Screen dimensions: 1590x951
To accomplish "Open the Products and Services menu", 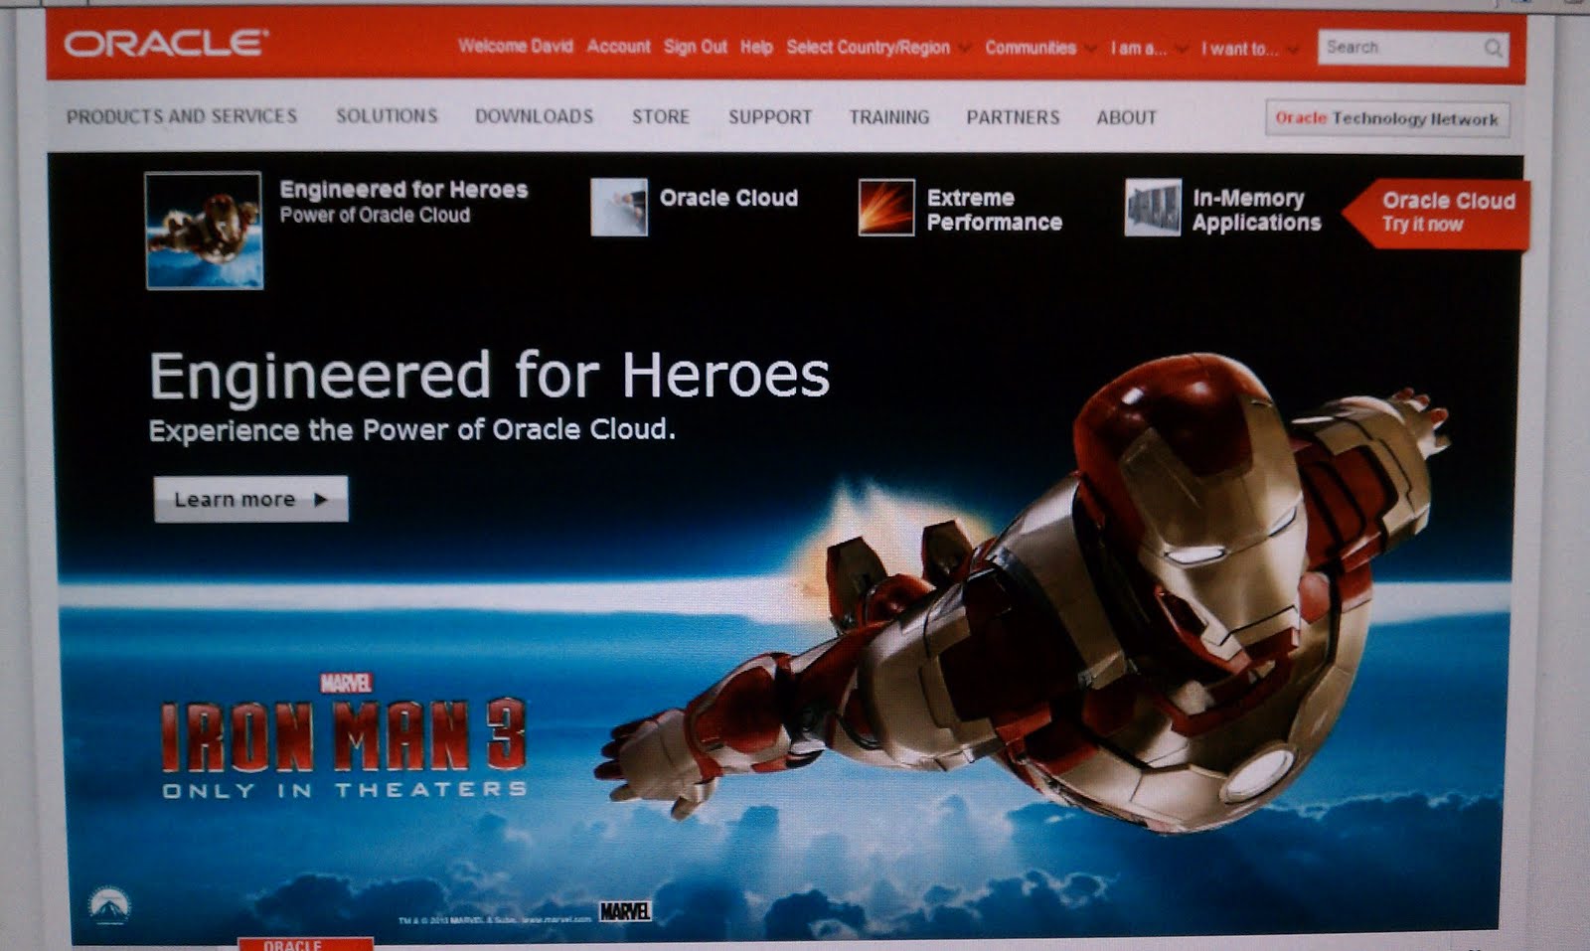I will click(181, 116).
